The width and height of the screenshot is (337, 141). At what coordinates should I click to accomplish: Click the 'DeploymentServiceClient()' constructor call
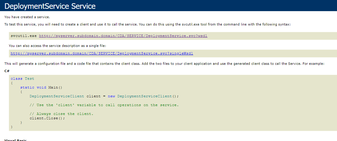pos(148,96)
